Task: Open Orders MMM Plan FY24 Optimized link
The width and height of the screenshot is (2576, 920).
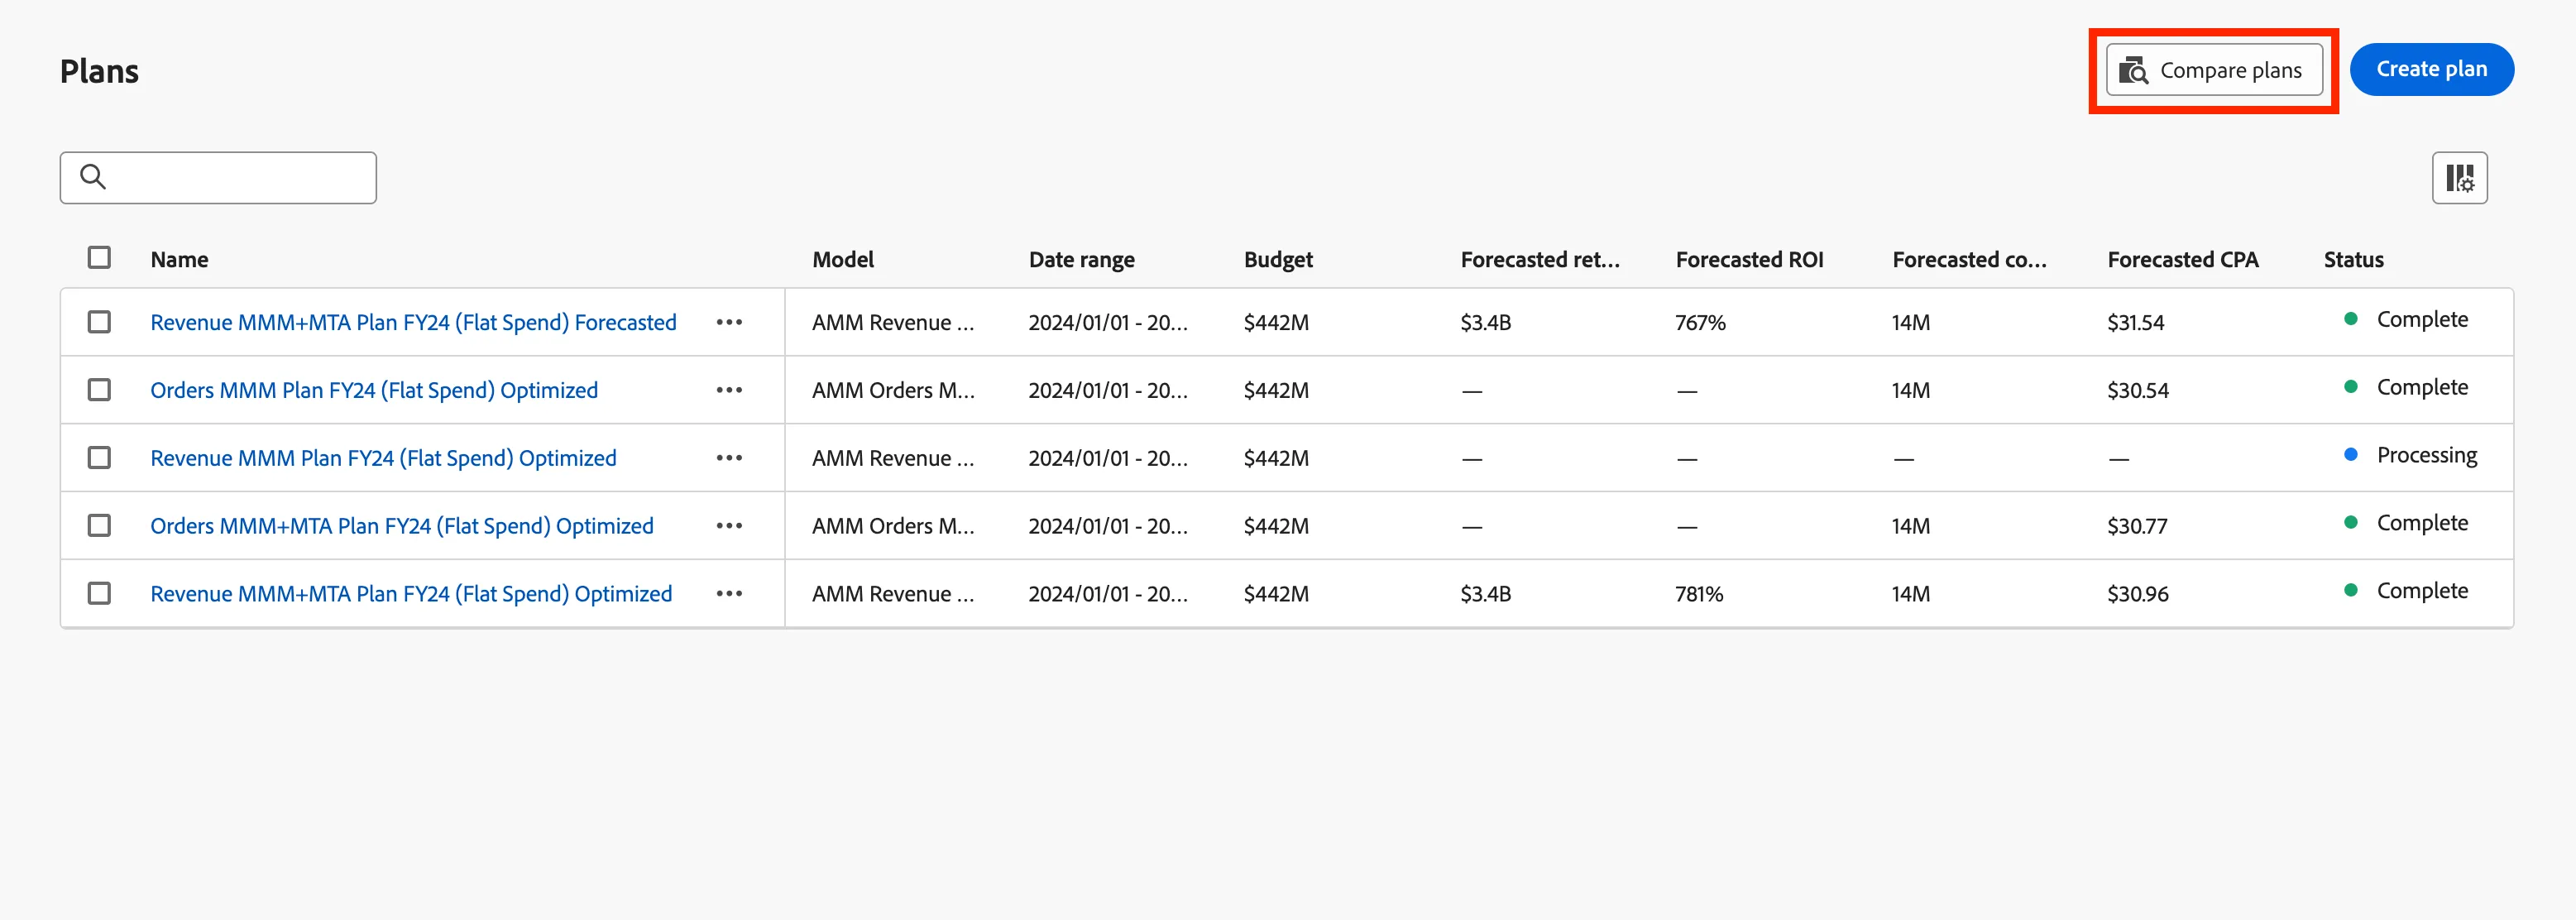Action: point(374,390)
